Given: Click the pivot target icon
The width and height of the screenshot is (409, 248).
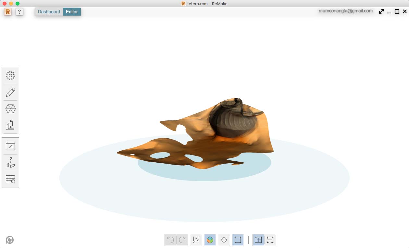Looking at the screenshot, I should [224, 240].
